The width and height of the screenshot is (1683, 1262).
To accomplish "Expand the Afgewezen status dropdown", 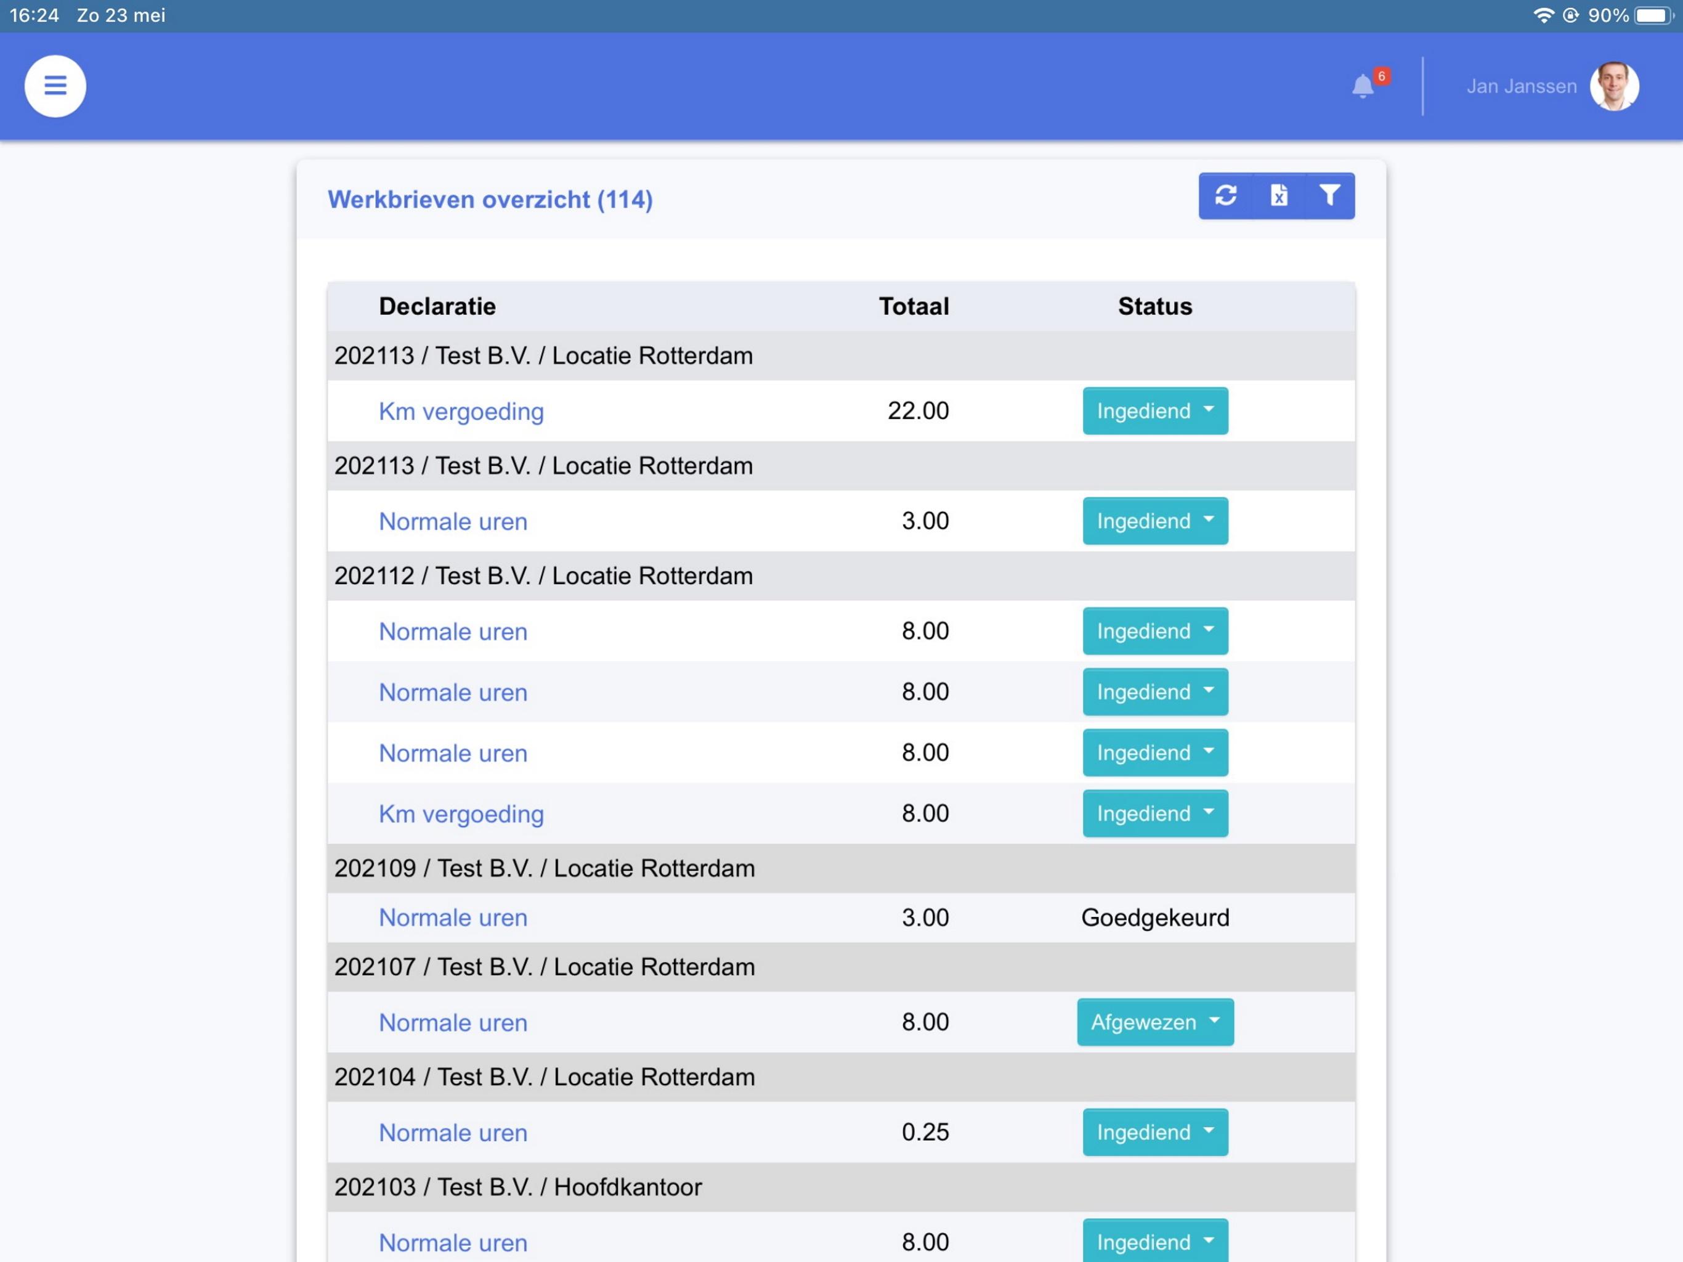I will point(1155,1022).
